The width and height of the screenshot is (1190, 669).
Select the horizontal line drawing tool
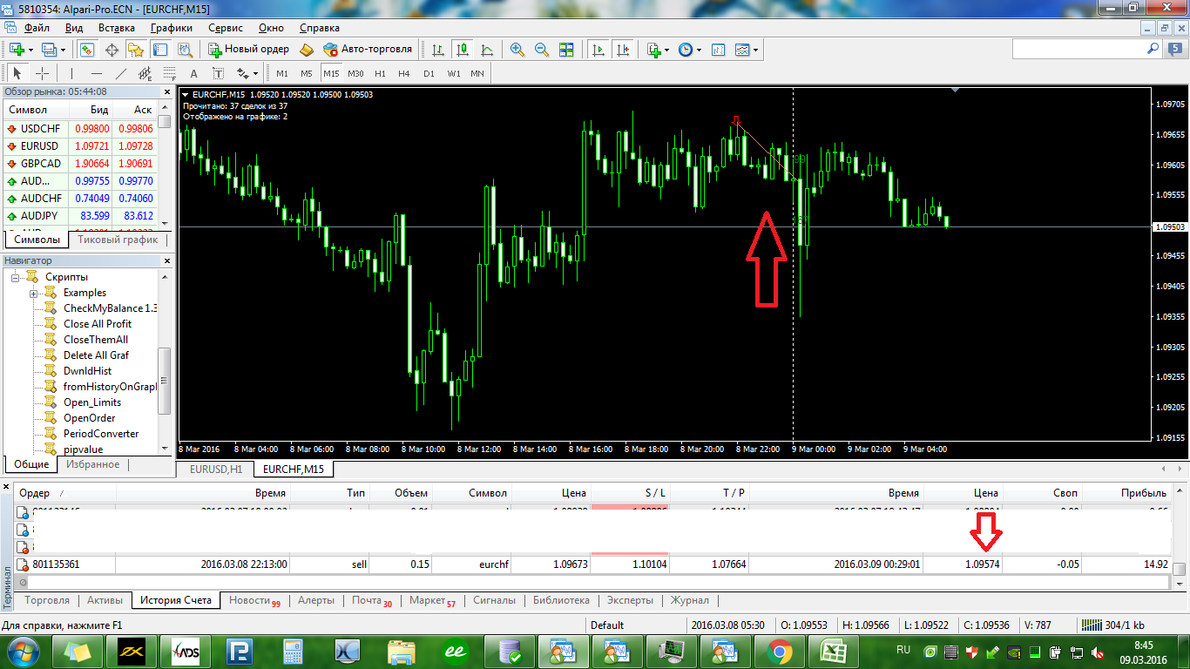point(96,73)
